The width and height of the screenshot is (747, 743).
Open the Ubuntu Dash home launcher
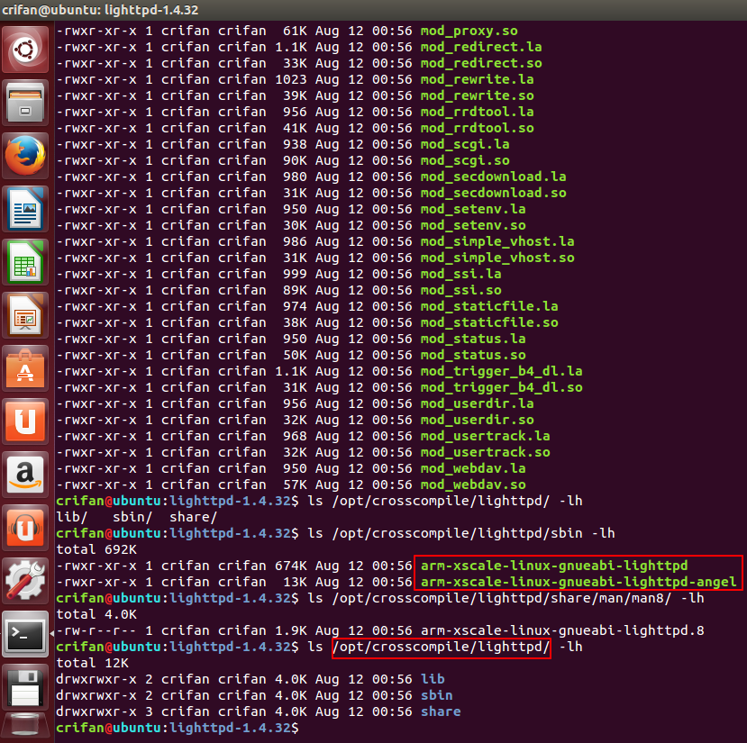[x=25, y=50]
